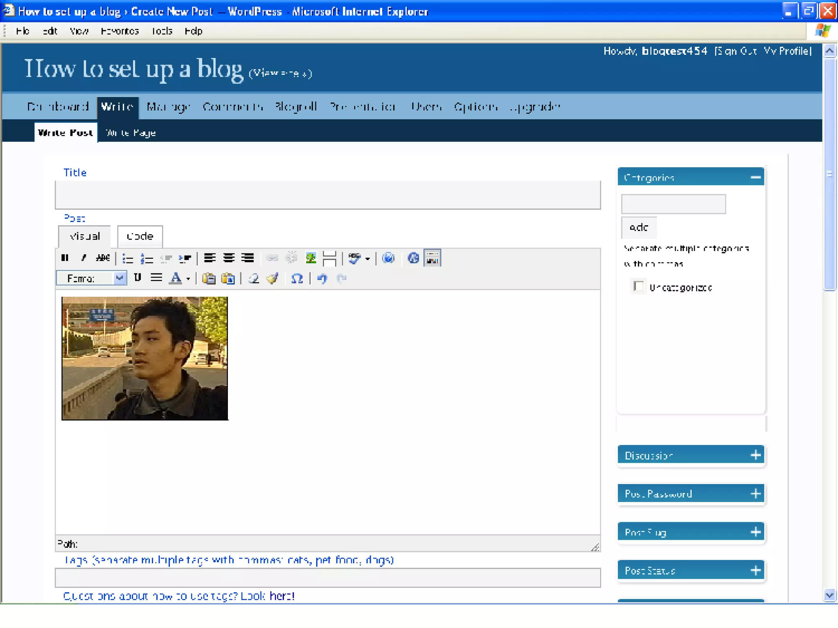Screen dimensions: 838x628
Task: Check the Uncategorized category checkbox
Action: click(x=638, y=286)
